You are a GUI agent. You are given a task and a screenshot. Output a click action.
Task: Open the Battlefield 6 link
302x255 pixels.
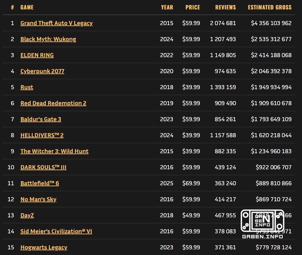point(40,183)
